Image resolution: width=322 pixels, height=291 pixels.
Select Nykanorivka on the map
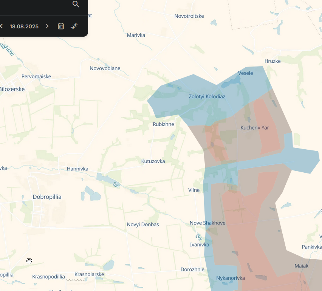(231, 278)
